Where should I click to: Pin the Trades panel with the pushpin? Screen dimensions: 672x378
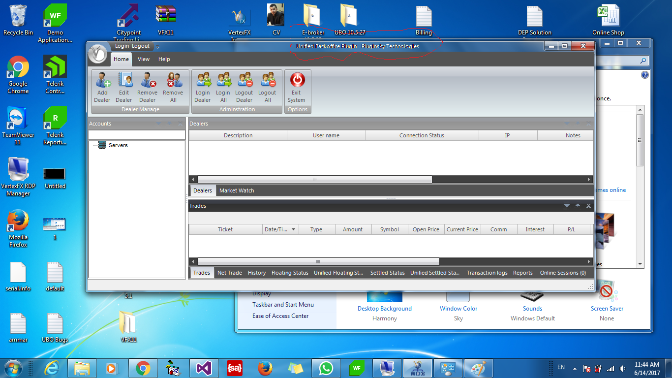point(578,206)
